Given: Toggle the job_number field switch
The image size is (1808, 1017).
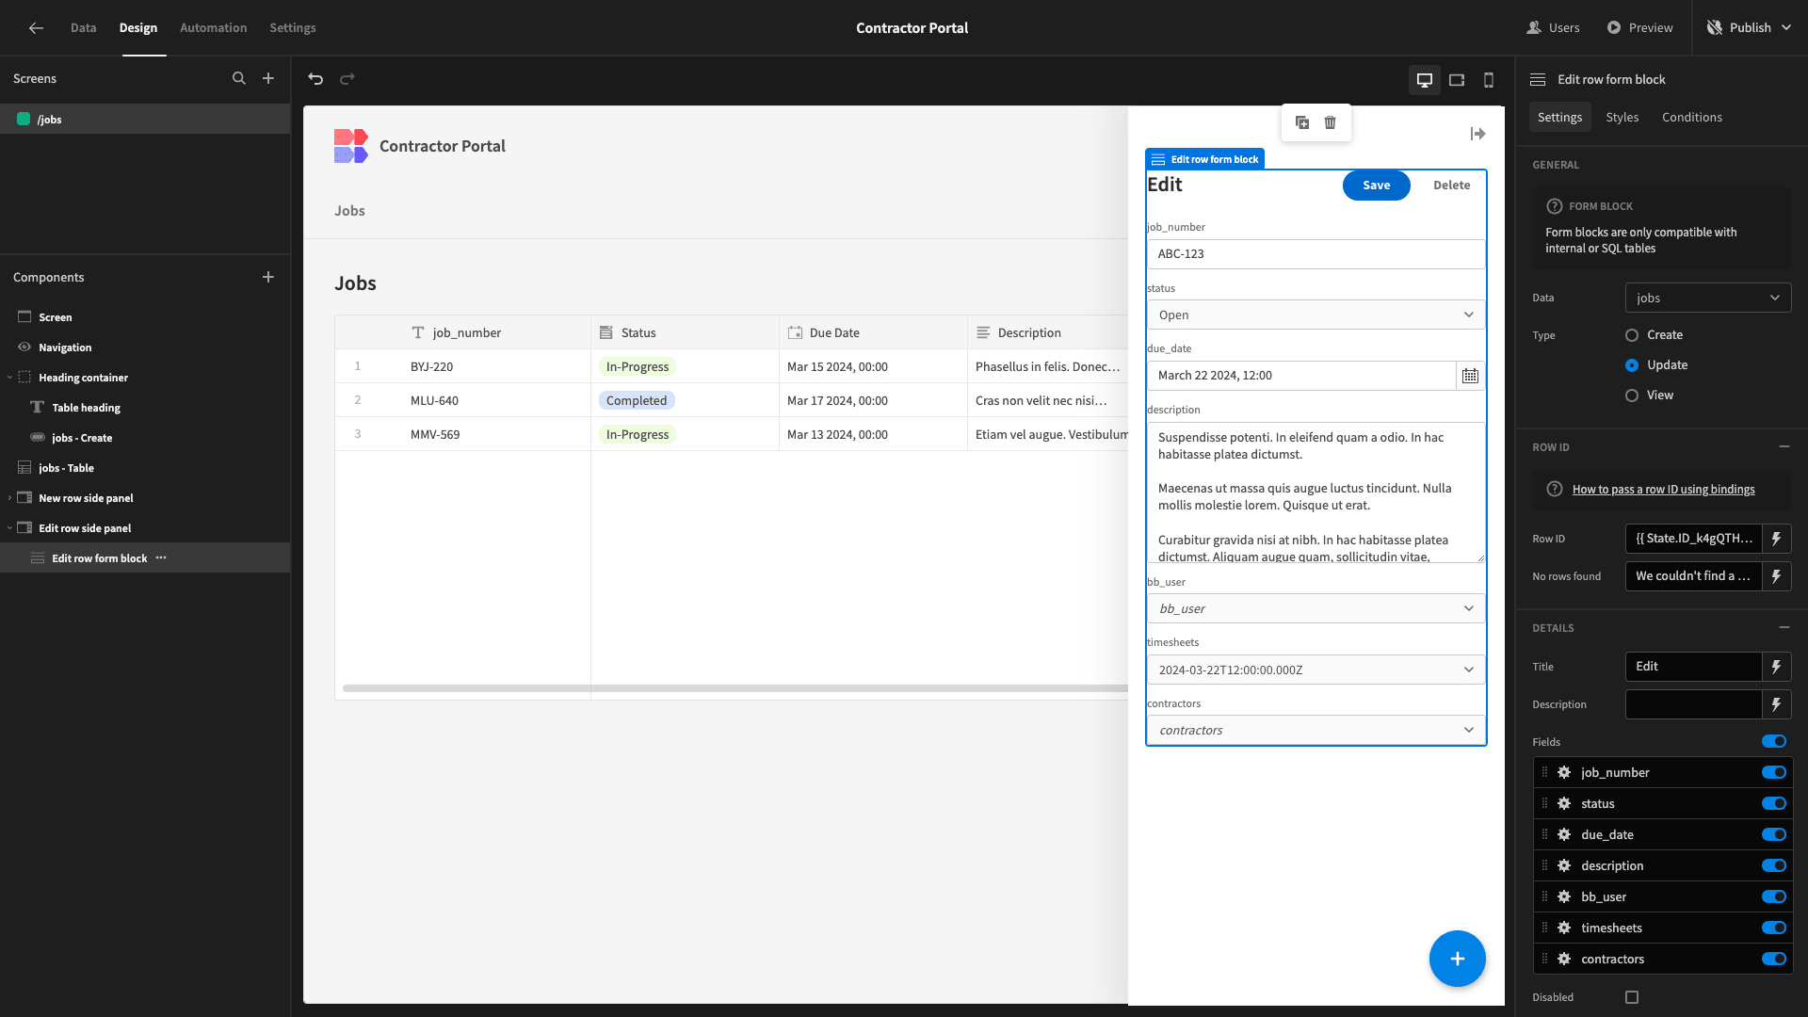Looking at the screenshot, I should [1774, 772].
